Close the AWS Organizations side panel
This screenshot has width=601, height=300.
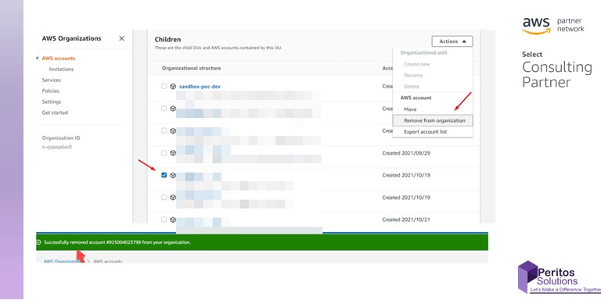point(121,38)
